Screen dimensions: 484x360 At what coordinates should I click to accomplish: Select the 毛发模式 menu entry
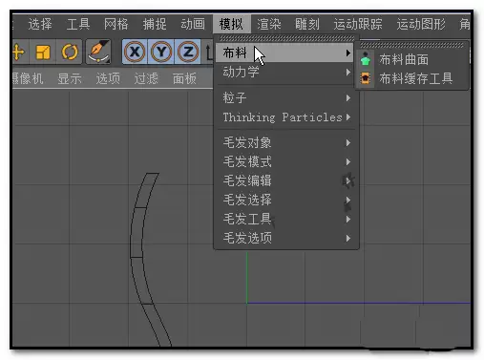pos(285,161)
